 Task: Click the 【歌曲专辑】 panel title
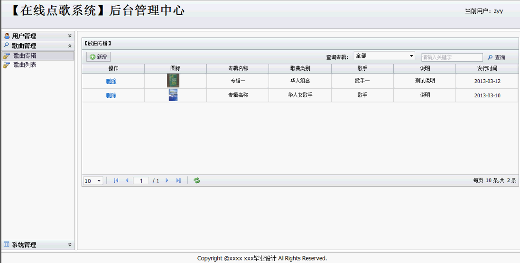coord(98,43)
